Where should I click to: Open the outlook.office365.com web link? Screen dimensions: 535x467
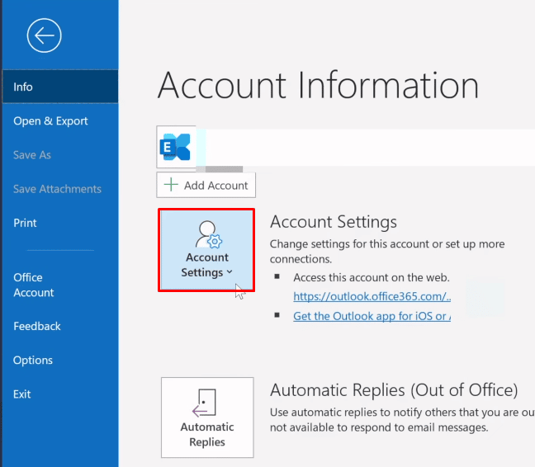coord(372,296)
